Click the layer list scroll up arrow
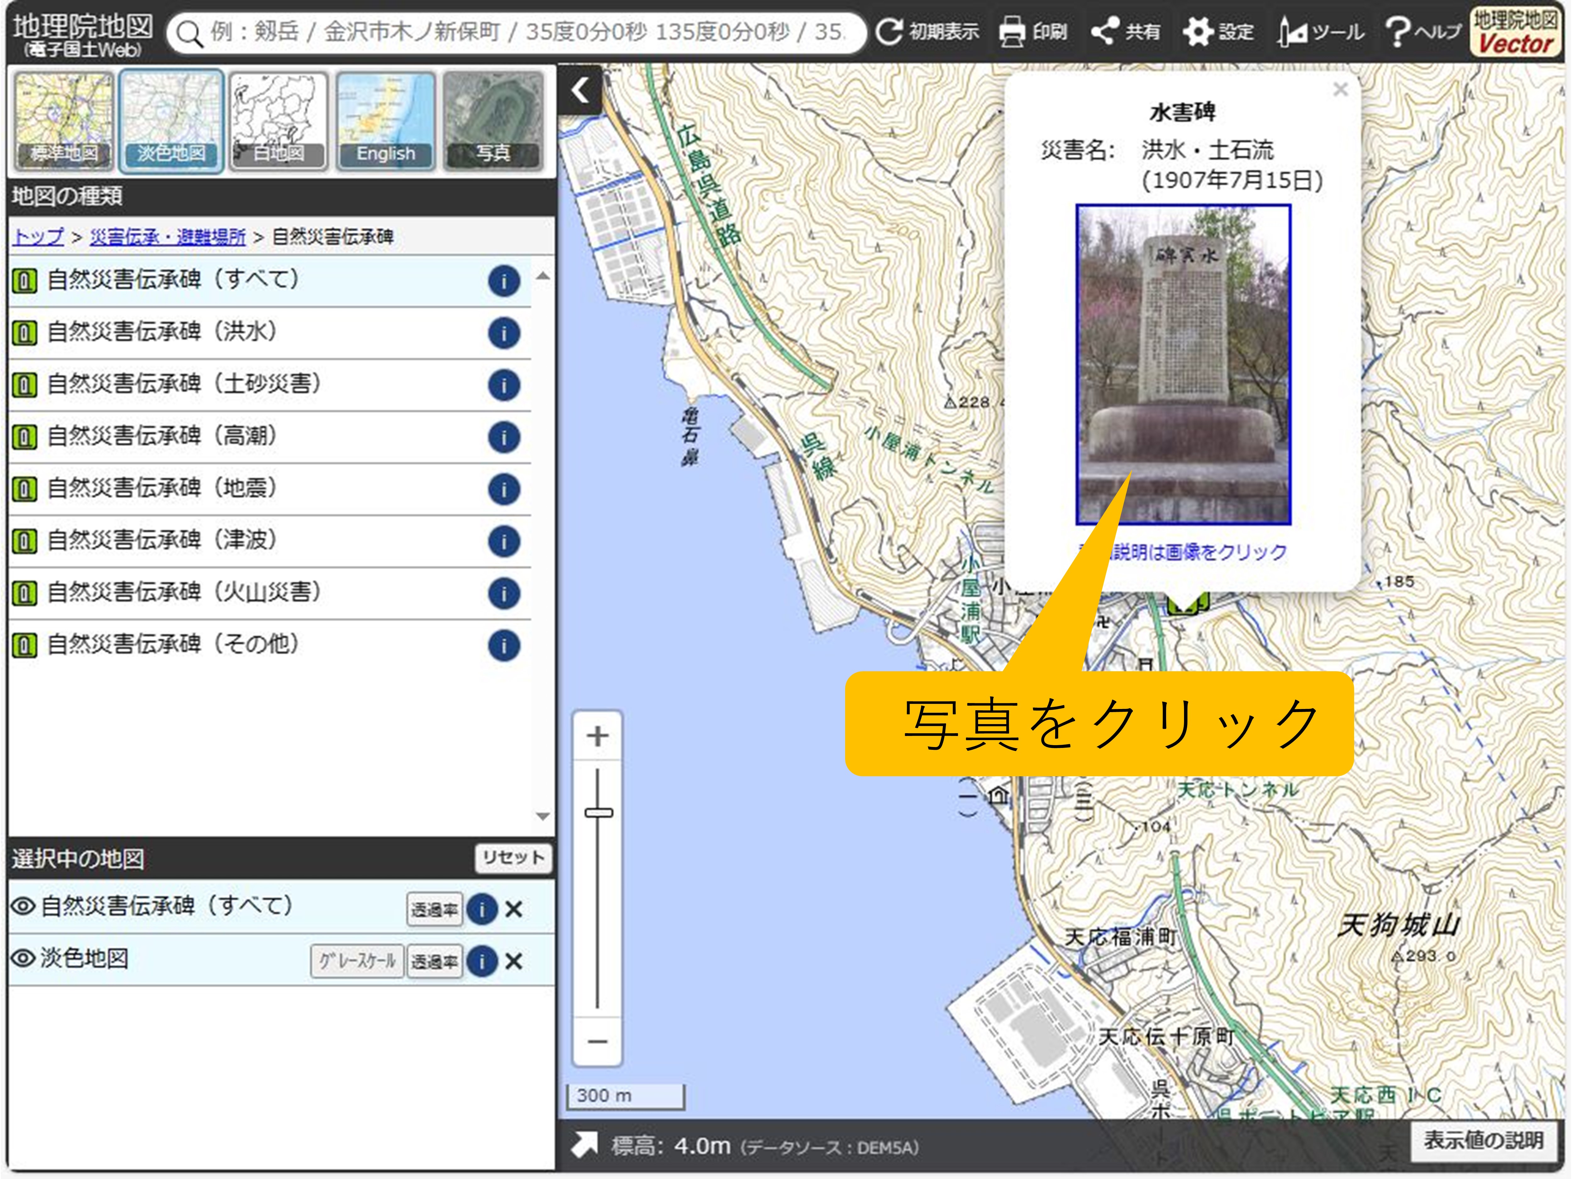The width and height of the screenshot is (1572, 1179). tap(543, 276)
